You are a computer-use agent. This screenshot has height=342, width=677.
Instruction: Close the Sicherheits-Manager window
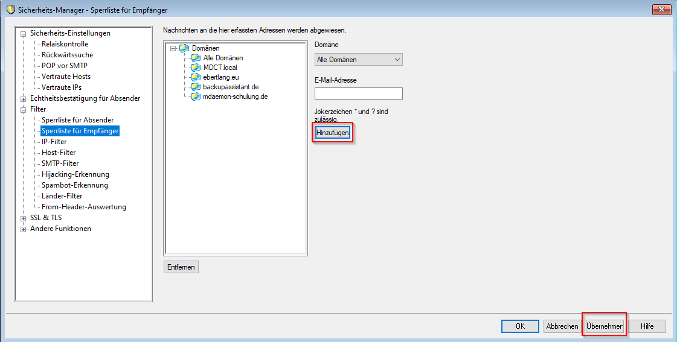[x=661, y=10]
